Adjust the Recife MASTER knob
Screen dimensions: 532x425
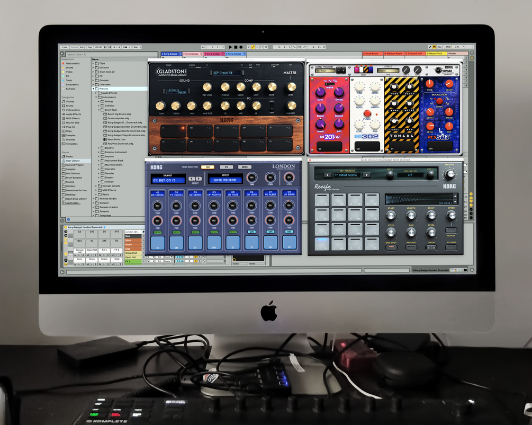450,175
